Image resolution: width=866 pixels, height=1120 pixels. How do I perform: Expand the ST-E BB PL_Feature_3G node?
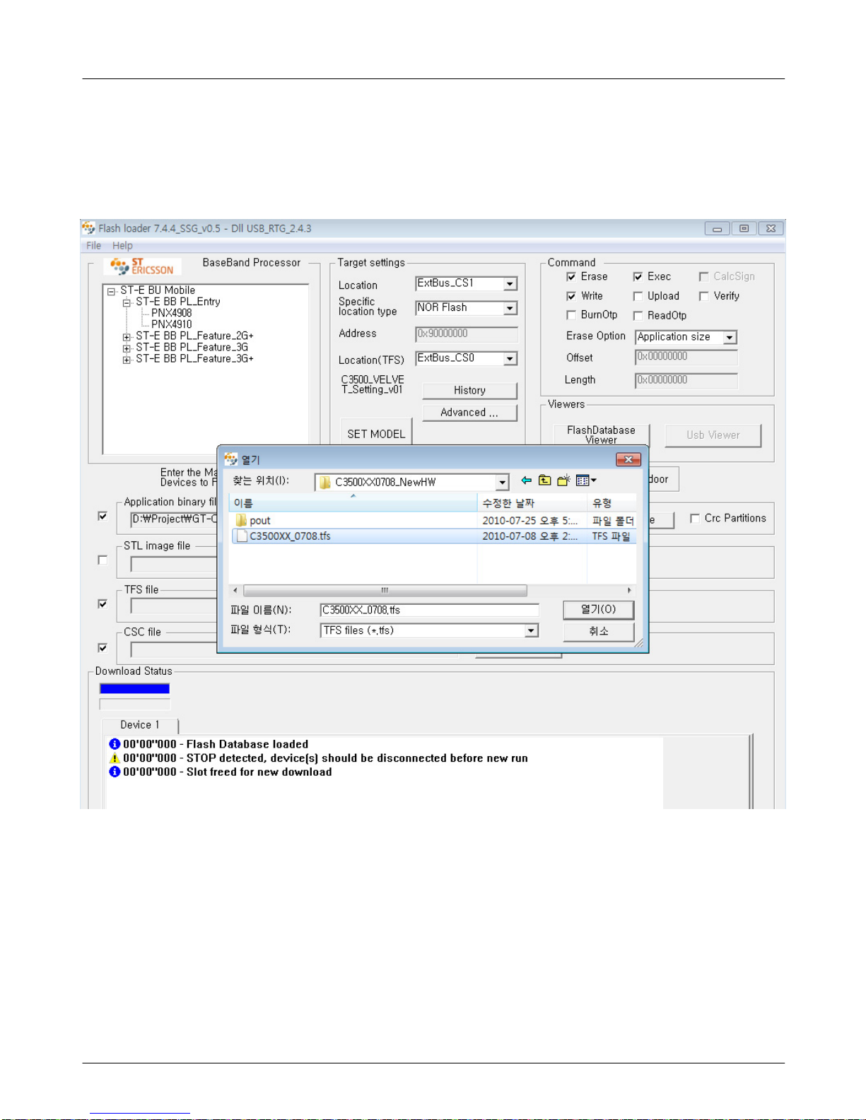(127, 348)
